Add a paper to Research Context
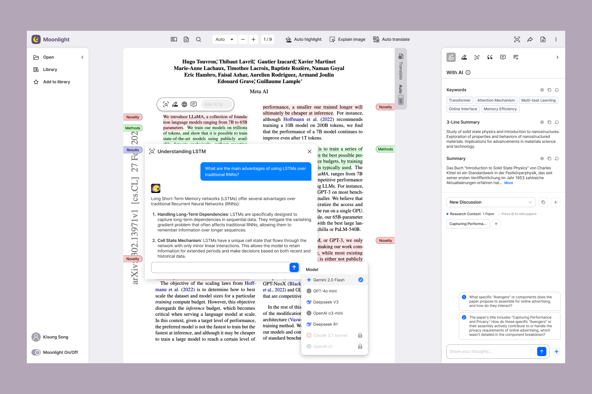 click(x=496, y=224)
